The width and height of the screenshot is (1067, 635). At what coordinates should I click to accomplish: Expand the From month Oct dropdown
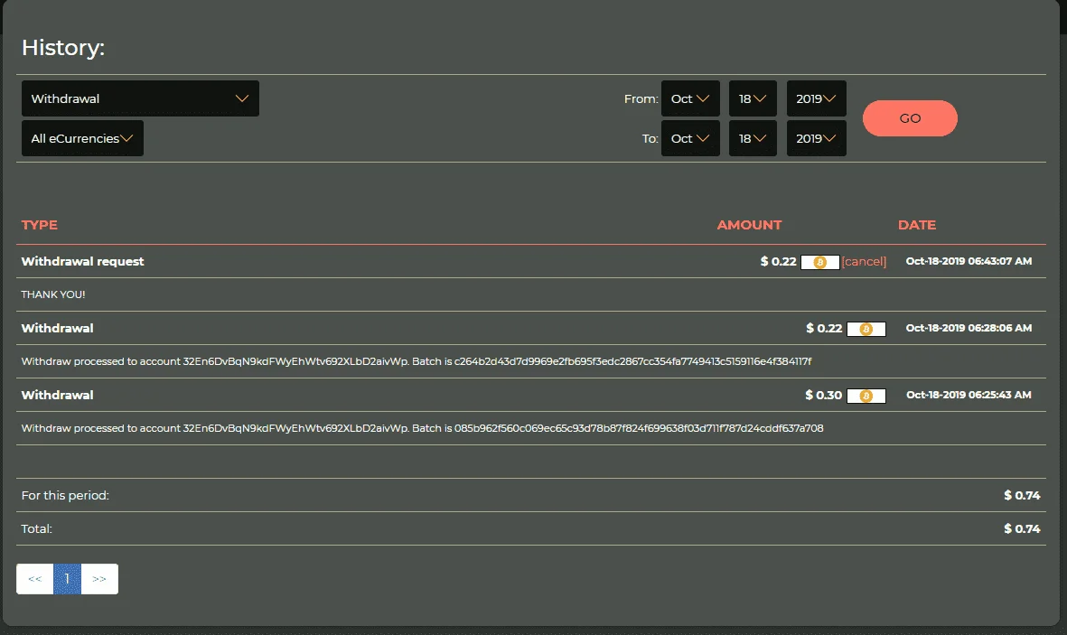(x=690, y=98)
